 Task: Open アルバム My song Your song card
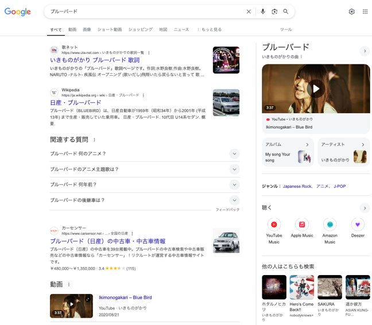(288, 152)
